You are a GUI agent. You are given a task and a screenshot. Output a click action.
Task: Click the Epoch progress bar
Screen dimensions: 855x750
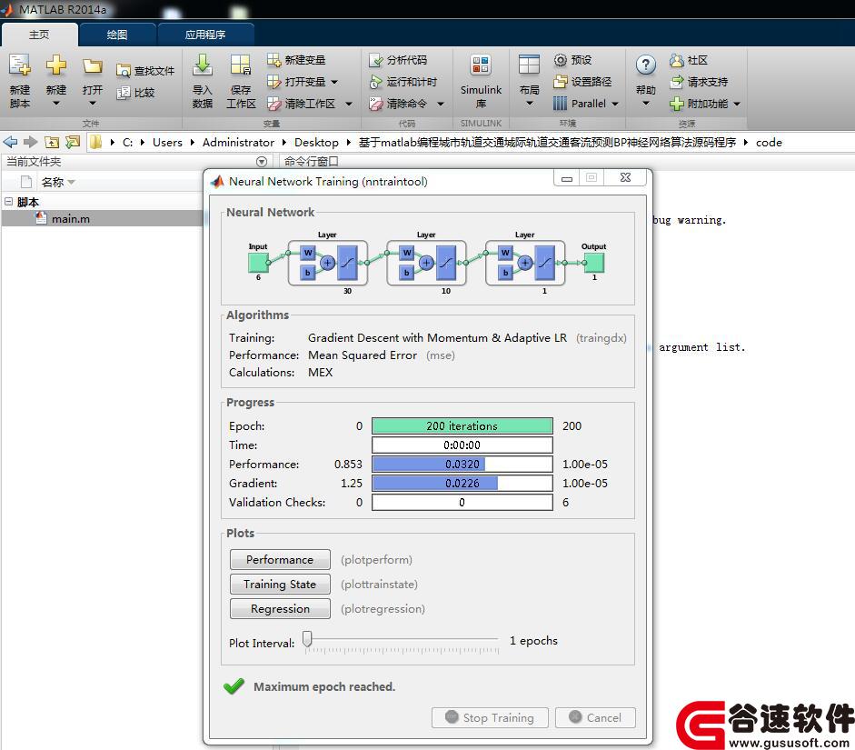(462, 426)
